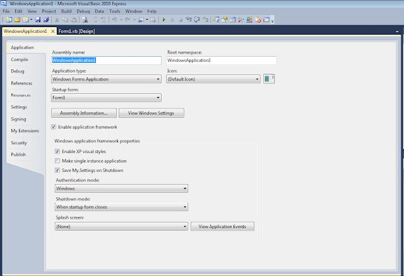
Task: Click the Step Into toolbar icon
Action: point(189,20)
